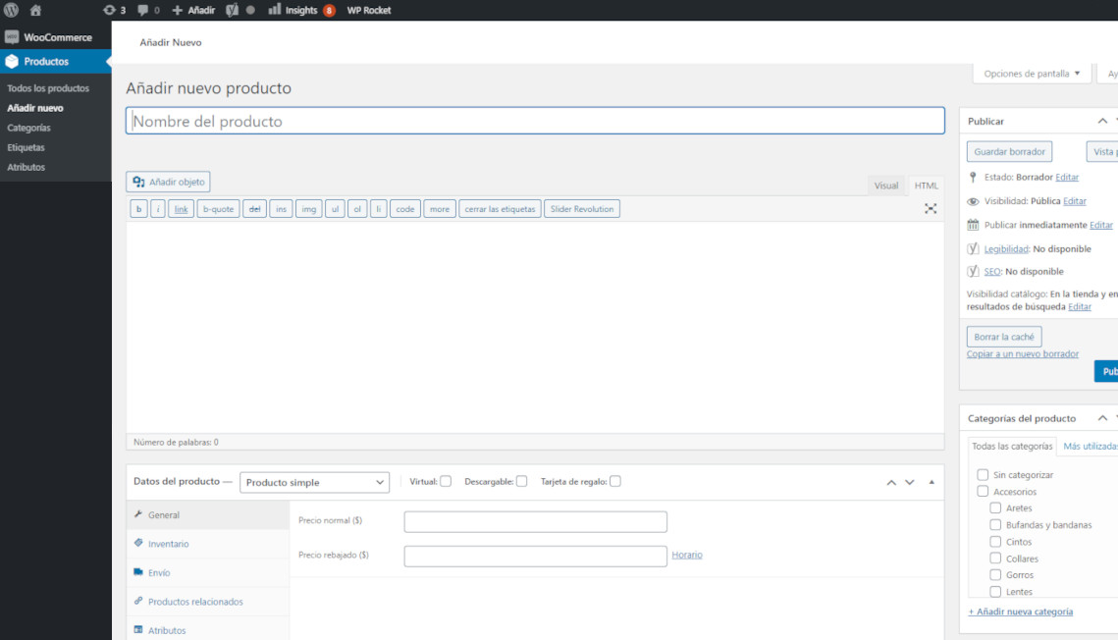Click the General wrench icon
The width and height of the screenshot is (1118, 640).
coord(138,513)
